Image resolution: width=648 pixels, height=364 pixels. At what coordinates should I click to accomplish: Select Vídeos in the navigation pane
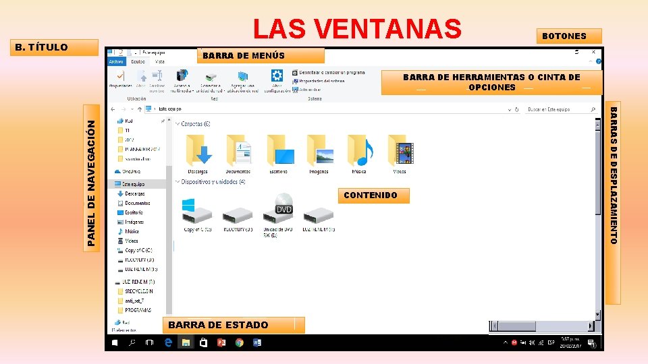(128, 241)
